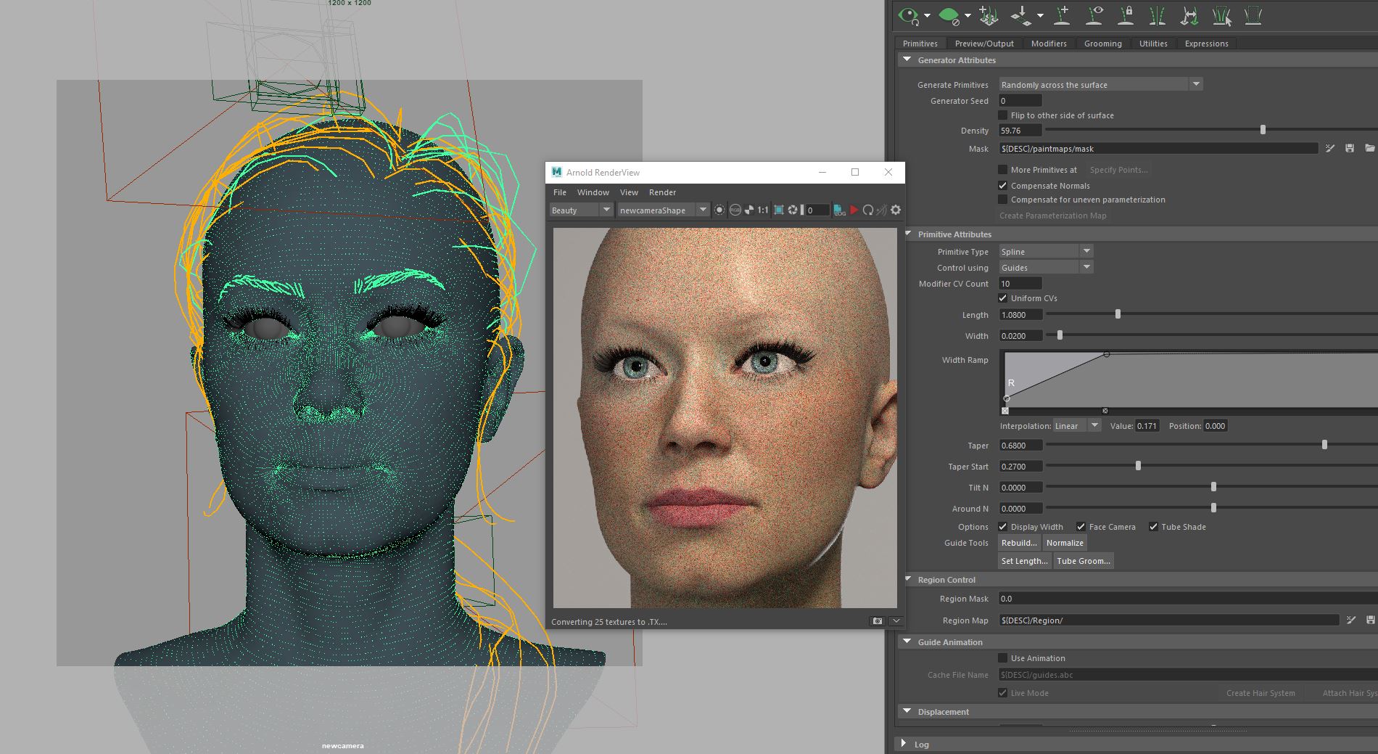The width and height of the screenshot is (1378, 754).
Task: Click the Rebuild button under Guide Tools
Action: (x=1018, y=542)
